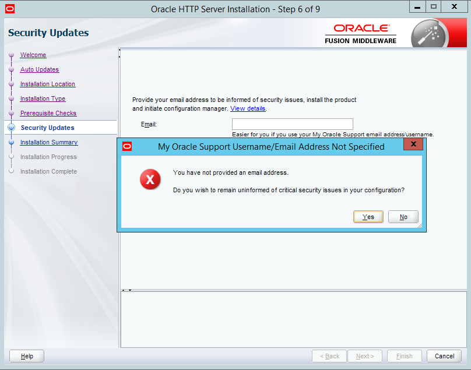471x370 pixels.
Task: Open Installation Location step
Action: [x=48, y=84]
